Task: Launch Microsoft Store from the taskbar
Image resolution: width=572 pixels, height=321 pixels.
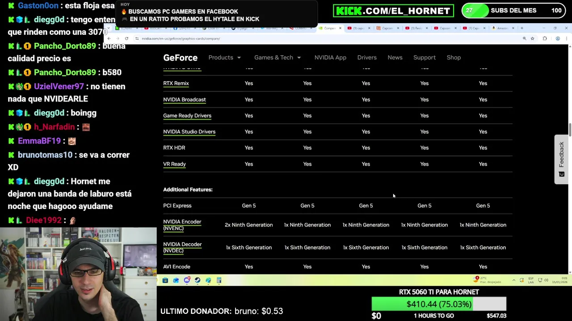Action: (165, 280)
